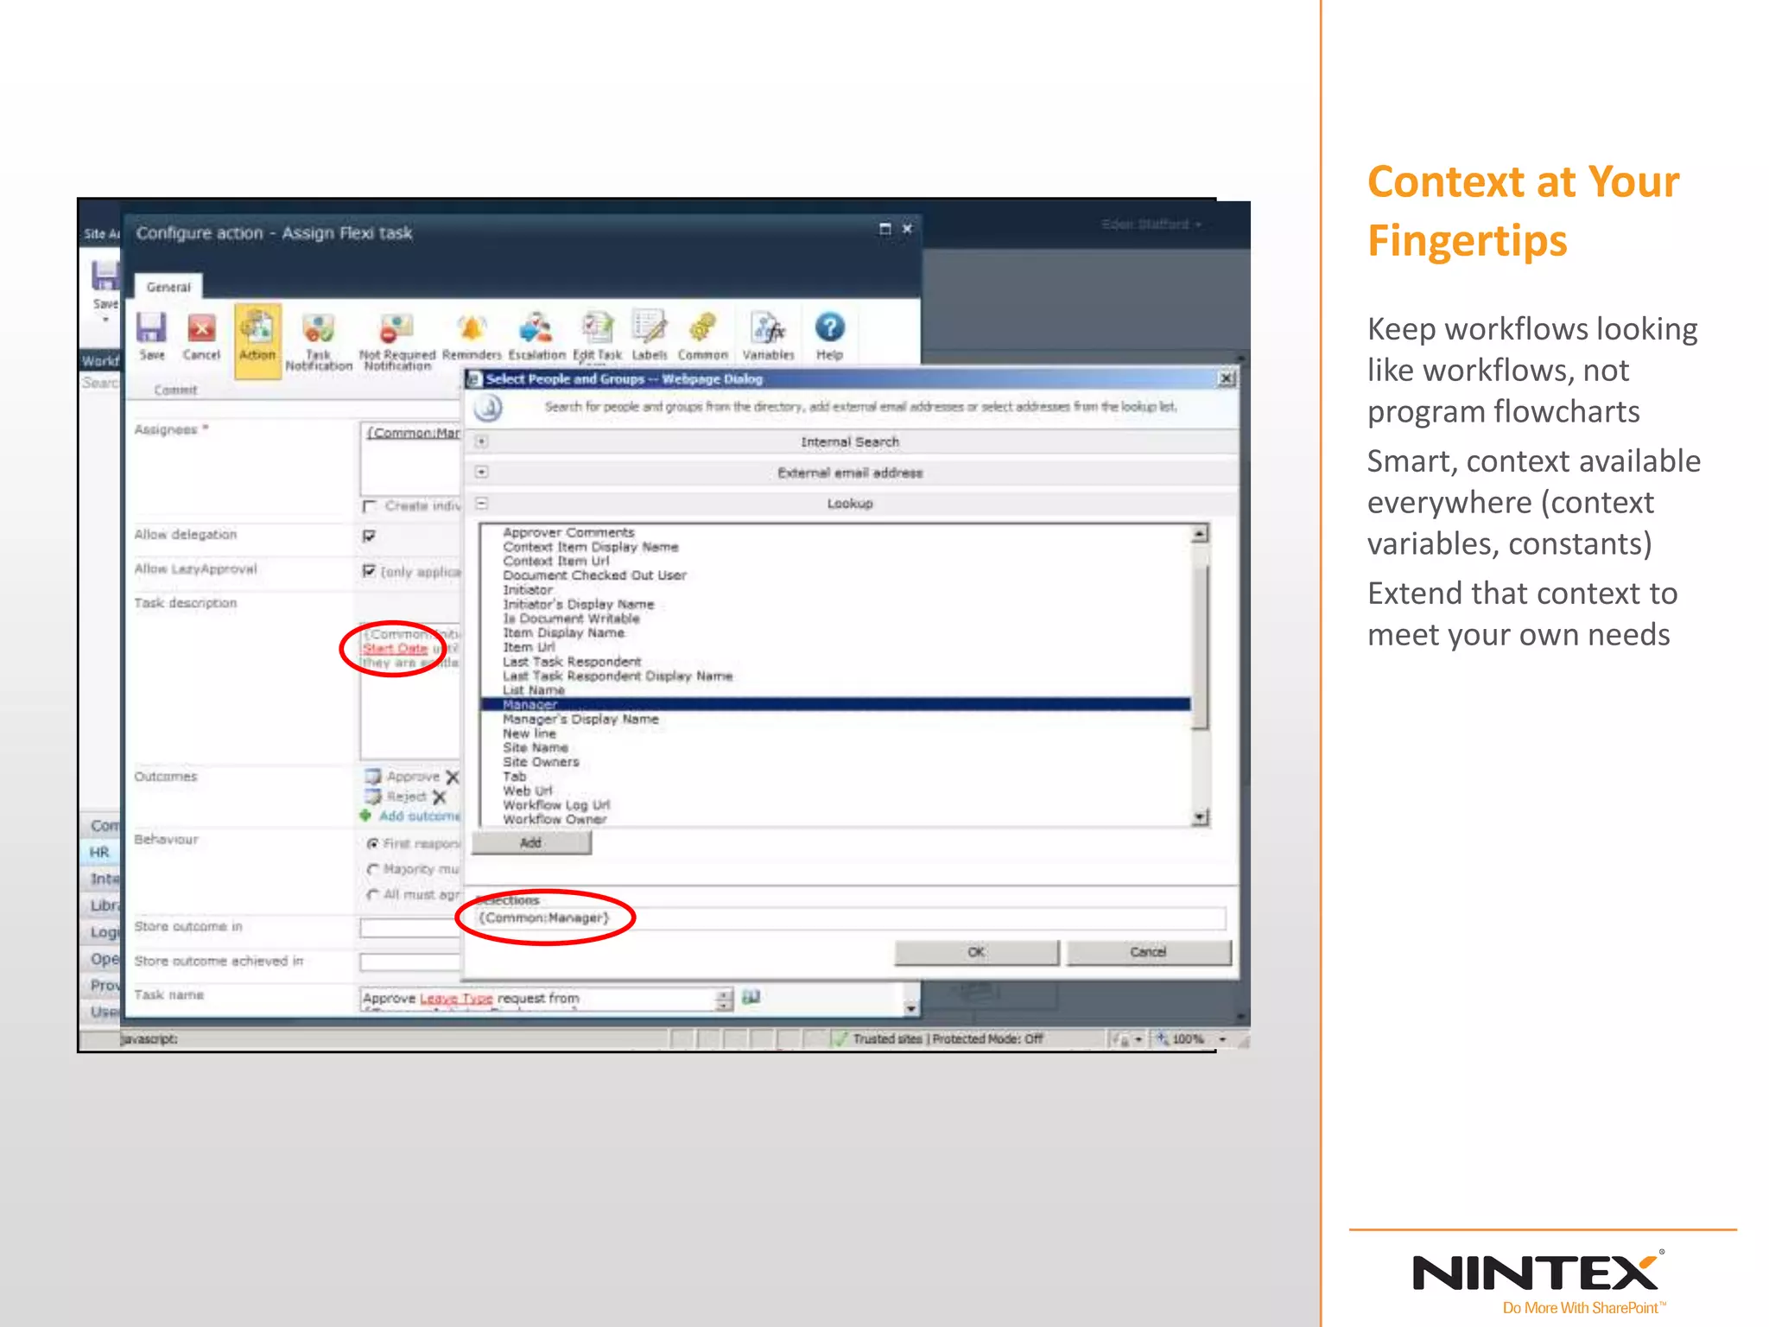Viewport: 1769px width, 1327px height.
Task: Select First response applies behaviour
Action: pyautogui.click(x=373, y=843)
